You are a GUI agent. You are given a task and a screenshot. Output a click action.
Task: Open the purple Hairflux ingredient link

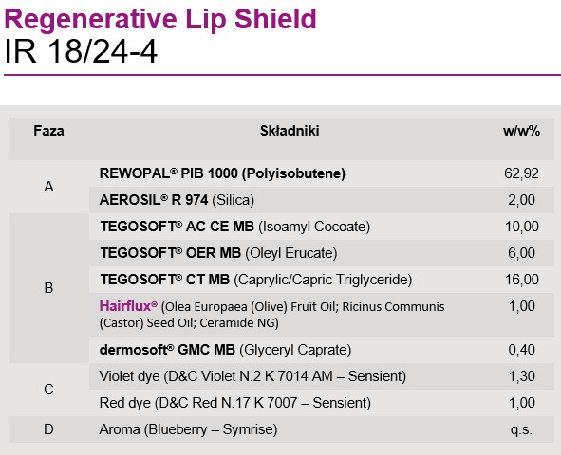pyautogui.click(x=128, y=306)
